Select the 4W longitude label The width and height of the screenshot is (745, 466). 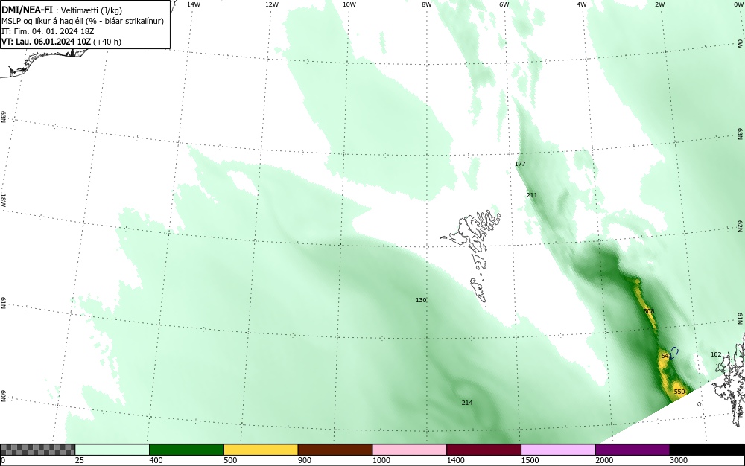[582, 4]
